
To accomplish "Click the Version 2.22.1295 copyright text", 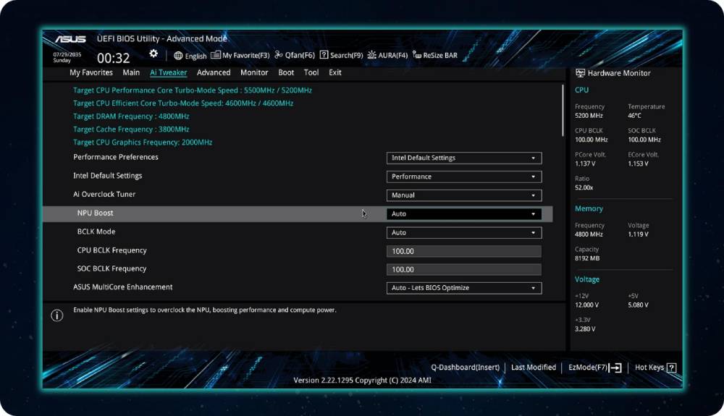I will pyautogui.click(x=363, y=381).
